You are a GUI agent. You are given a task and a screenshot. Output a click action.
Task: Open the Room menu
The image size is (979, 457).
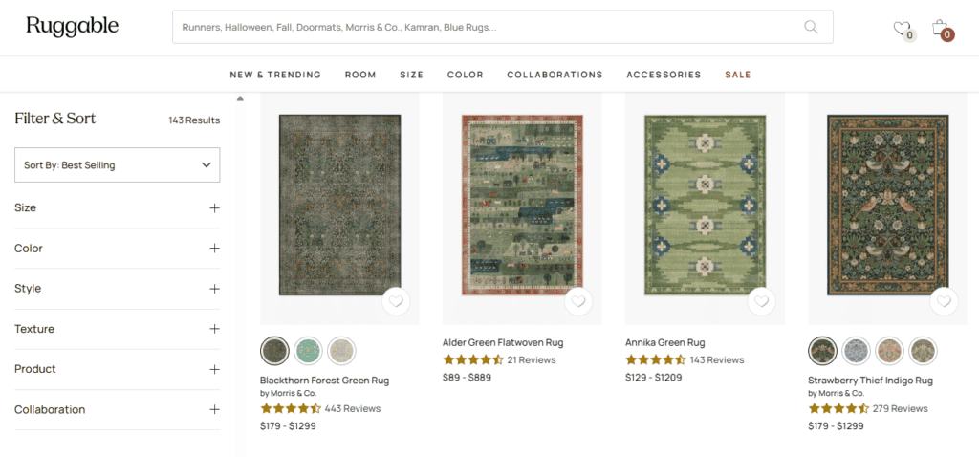360,75
